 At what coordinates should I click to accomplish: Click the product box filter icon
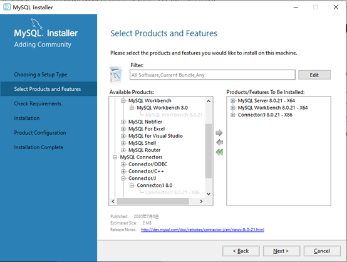(x=116, y=75)
